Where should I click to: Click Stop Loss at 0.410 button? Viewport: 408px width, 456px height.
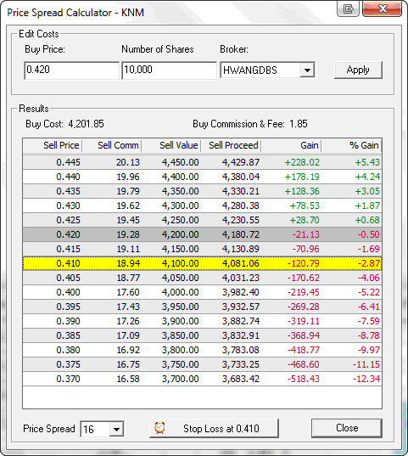tap(214, 428)
